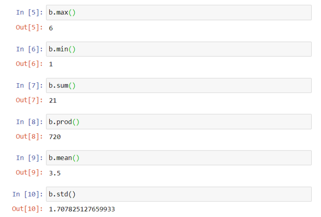Click the Out[8] prompt label
The height and width of the screenshot is (217, 321).
(30, 137)
